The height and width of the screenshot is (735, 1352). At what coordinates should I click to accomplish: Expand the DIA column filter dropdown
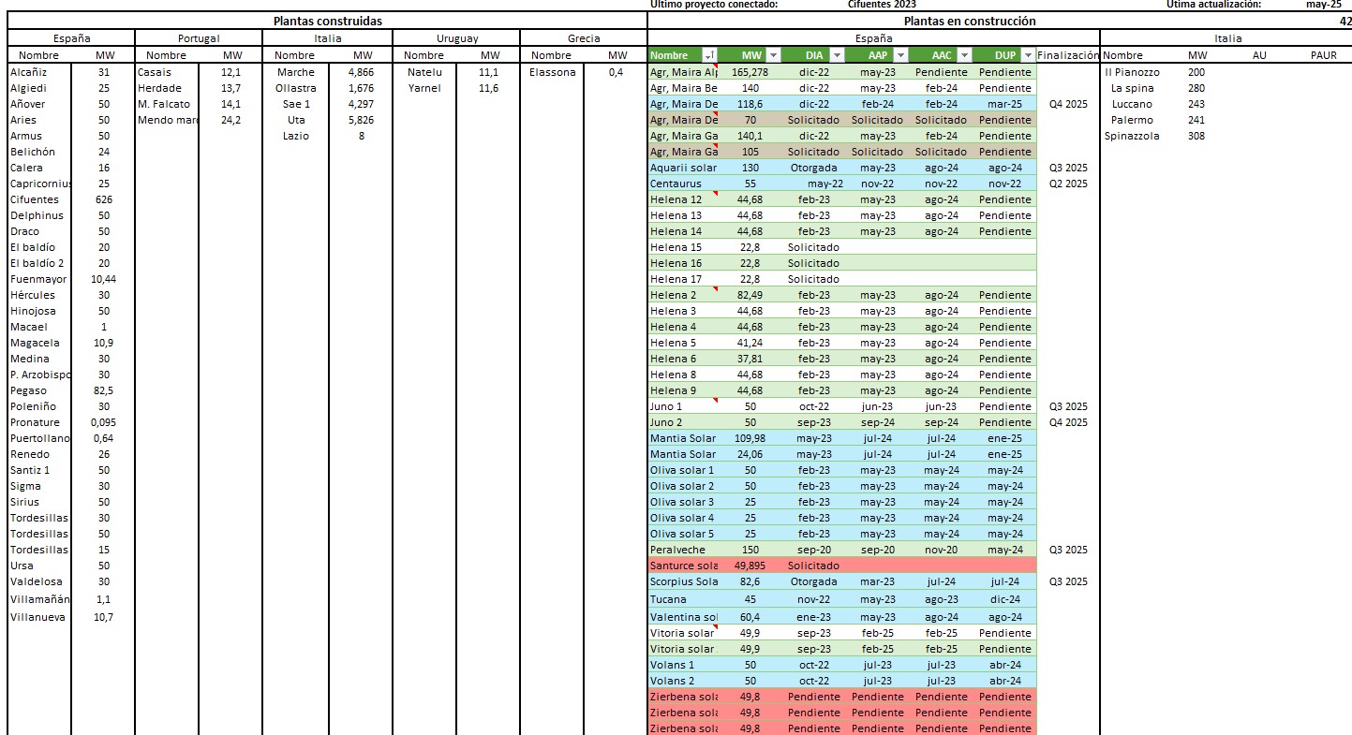pos(837,55)
